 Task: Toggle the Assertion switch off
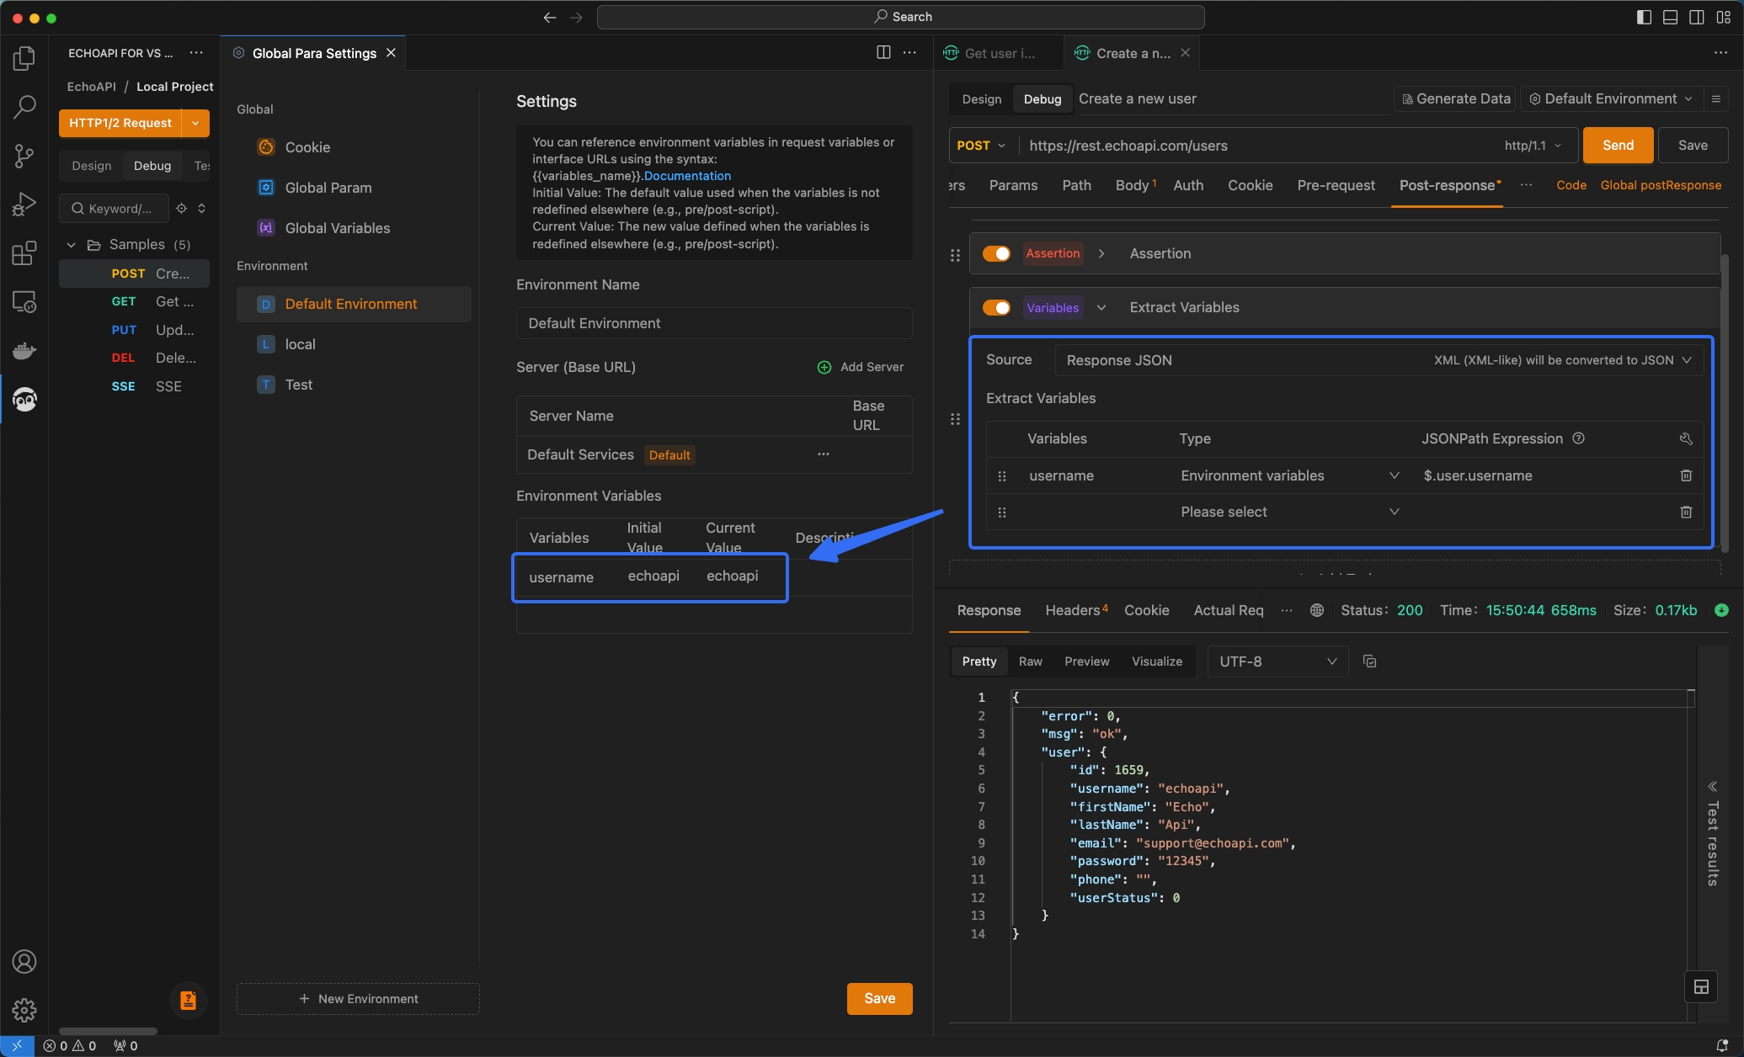996,253
